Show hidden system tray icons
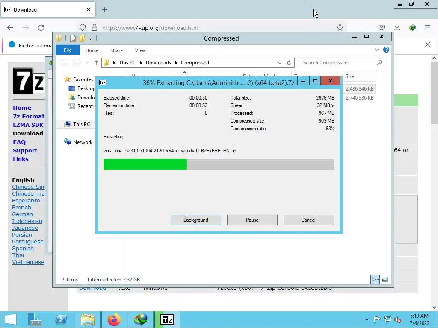This screenshot has height=328, width=438. [367, 319]
